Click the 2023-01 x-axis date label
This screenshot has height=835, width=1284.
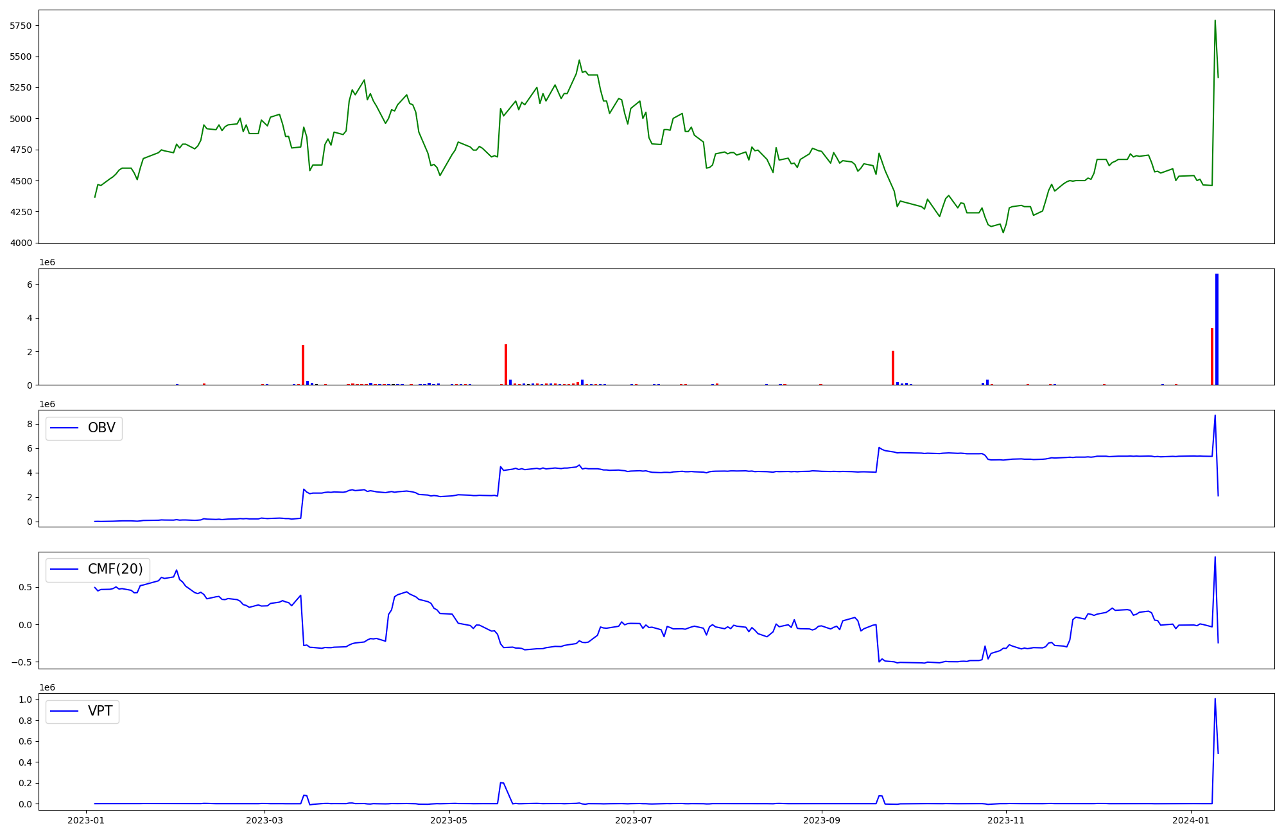pyautogui.click(x=86, y=820)
